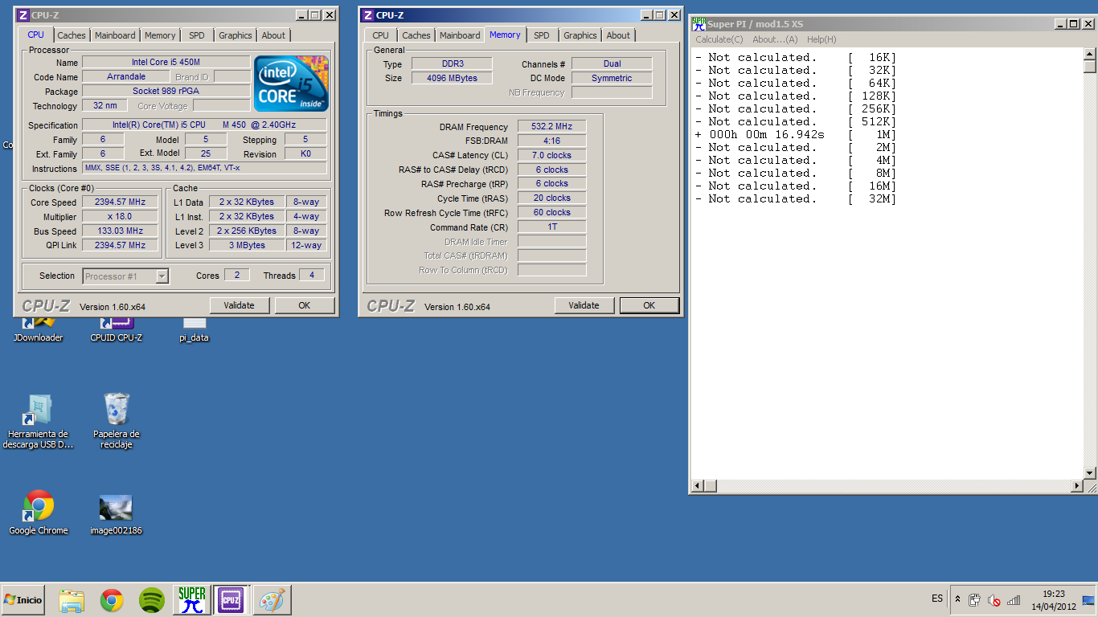Screen dimensions: 1098x617
Task: Click the FSB:DRAM ratio 4:16
Action: [x=551, y=141]
